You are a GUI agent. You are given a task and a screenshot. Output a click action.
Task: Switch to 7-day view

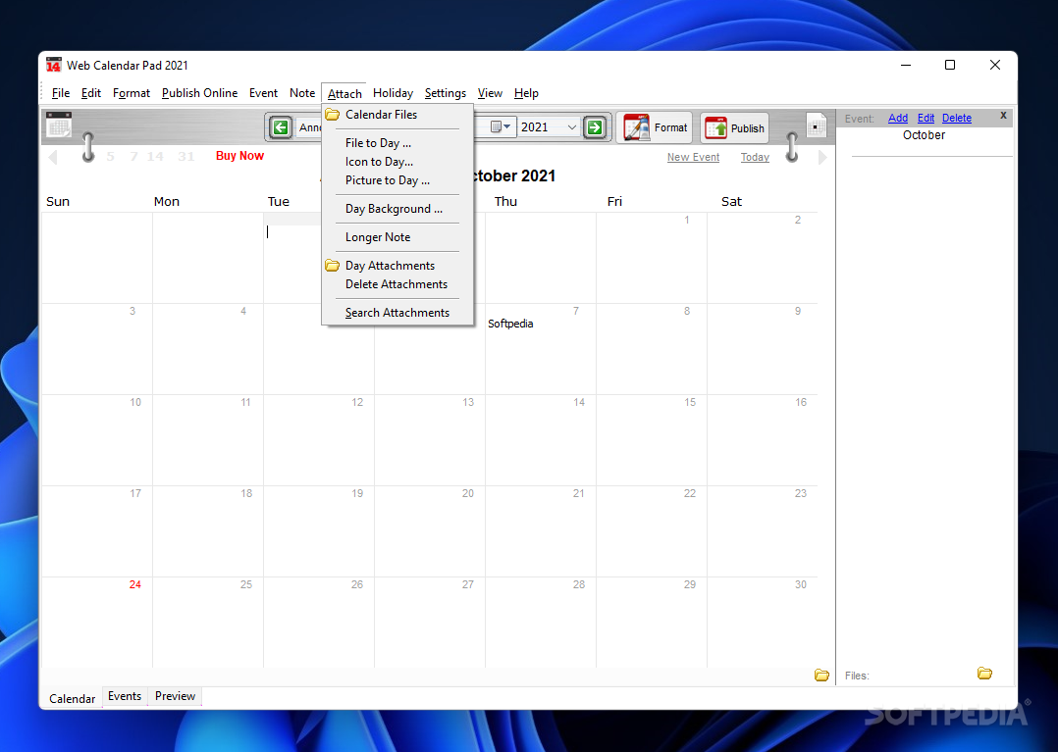coord(134,156)
